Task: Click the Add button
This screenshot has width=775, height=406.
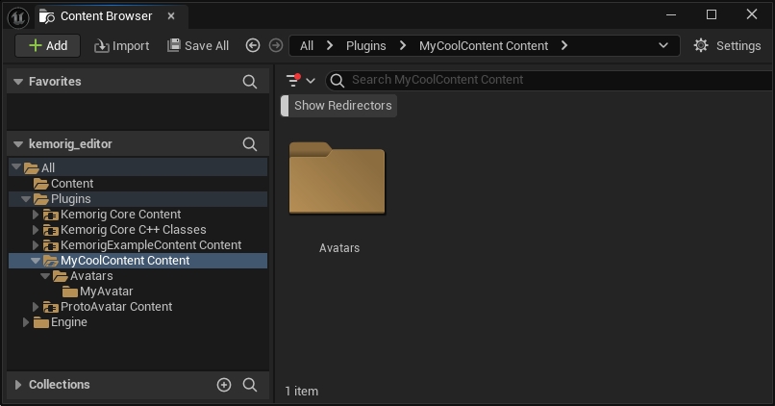Action: click(48, 45)
